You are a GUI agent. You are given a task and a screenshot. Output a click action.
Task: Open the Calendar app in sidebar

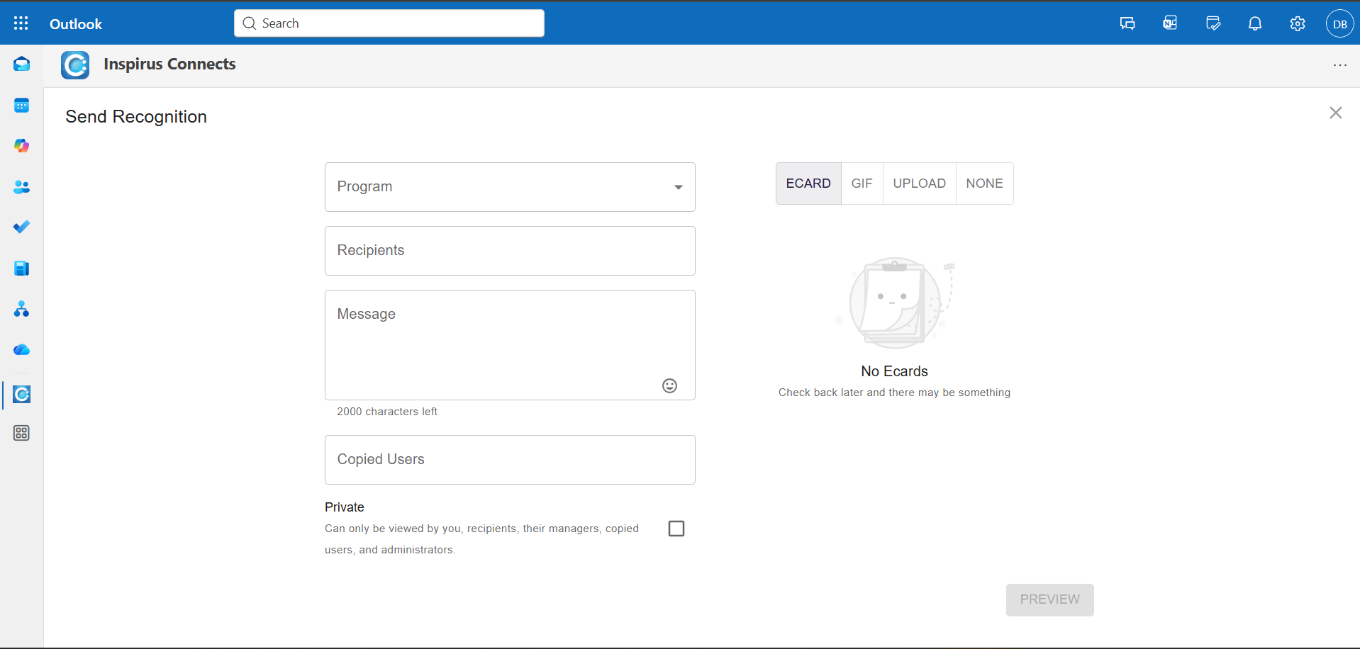point(21,106)
